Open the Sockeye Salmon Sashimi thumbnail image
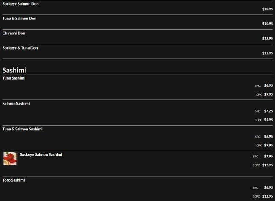275x201 pixels. (10, 159)
